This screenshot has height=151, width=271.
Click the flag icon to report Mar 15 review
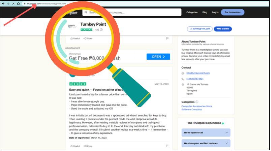167,146
